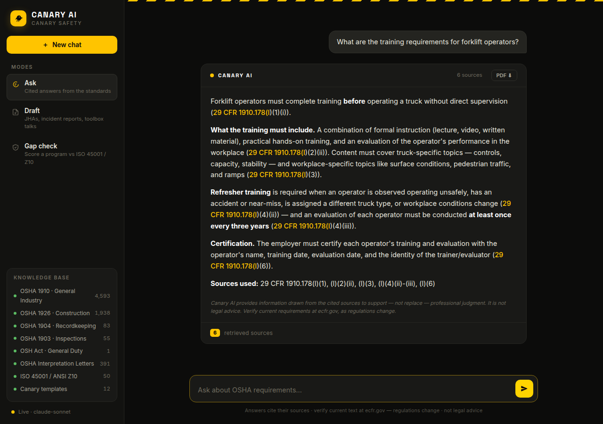Select OSH Act · General Duty entry
This screenshot has width=603, height=424.
(x=62, y=351)
